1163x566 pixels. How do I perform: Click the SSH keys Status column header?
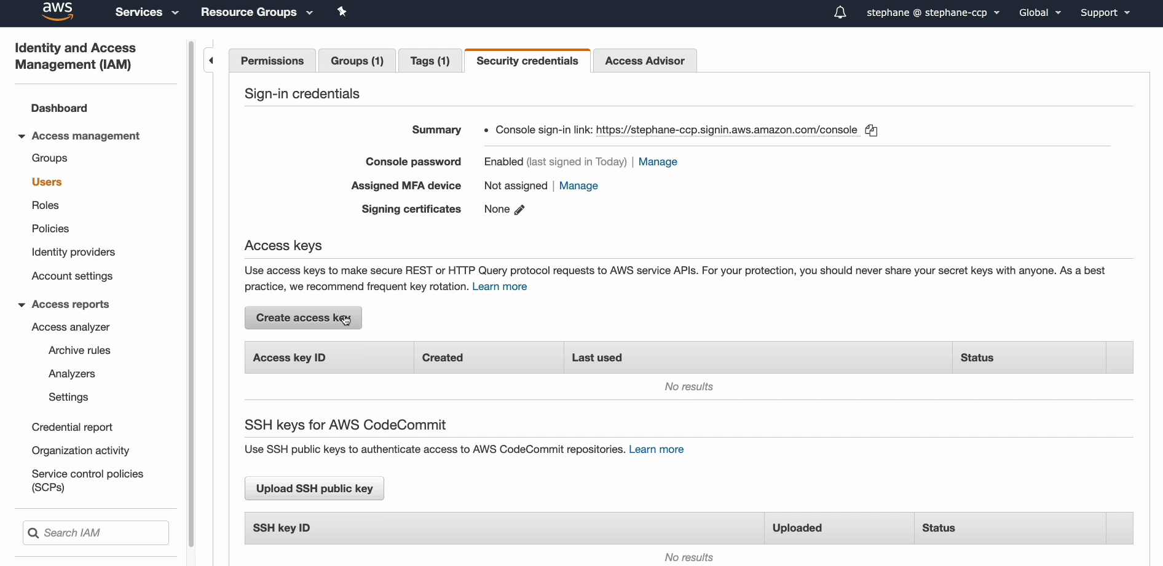[1010, 528]
